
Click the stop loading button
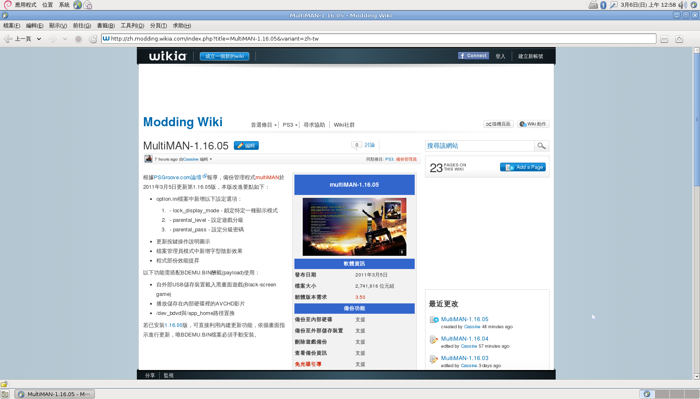tap(78, 39)
